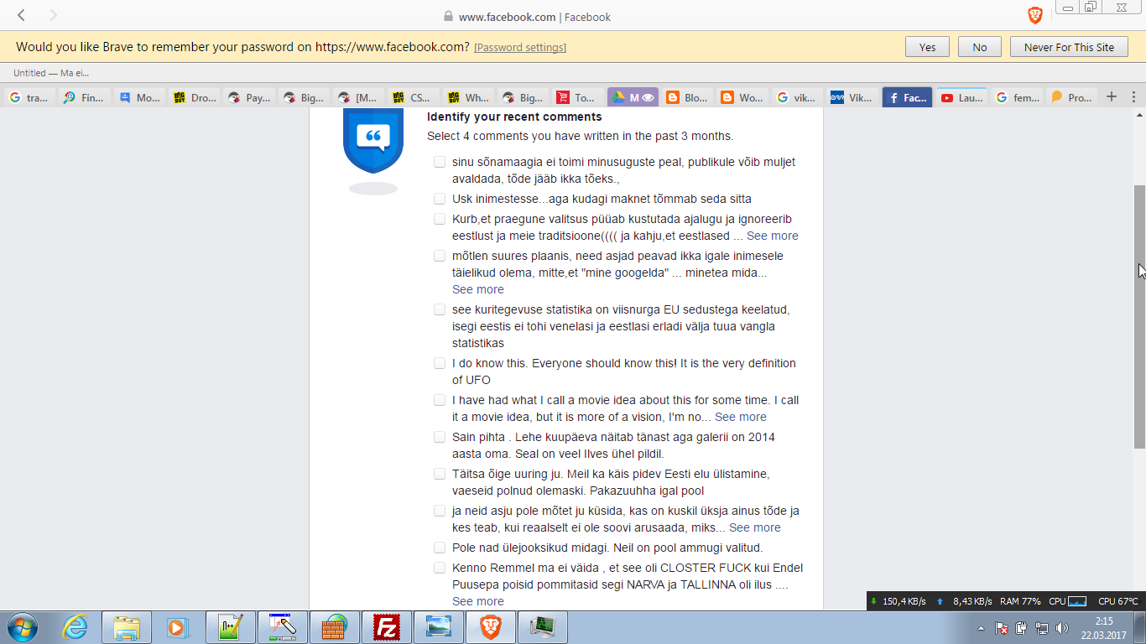Click the Action Center flag tray icon

click(1002, 628)
